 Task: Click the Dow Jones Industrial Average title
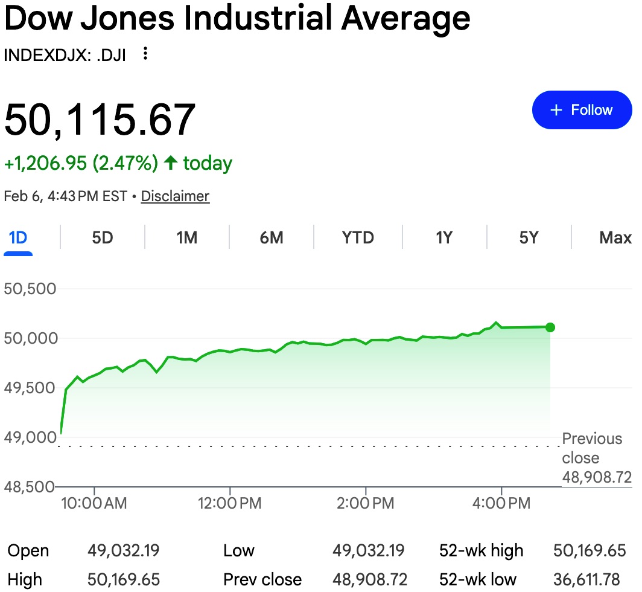(237, 19)
